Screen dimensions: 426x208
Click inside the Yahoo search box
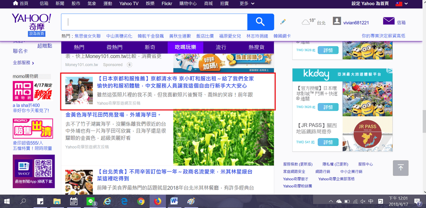click(x=154, y=22)
